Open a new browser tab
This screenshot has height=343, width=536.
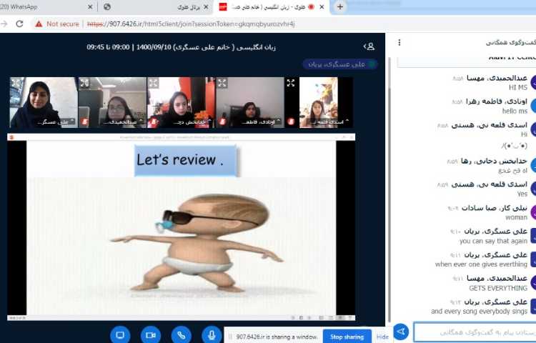coord(339,6)
